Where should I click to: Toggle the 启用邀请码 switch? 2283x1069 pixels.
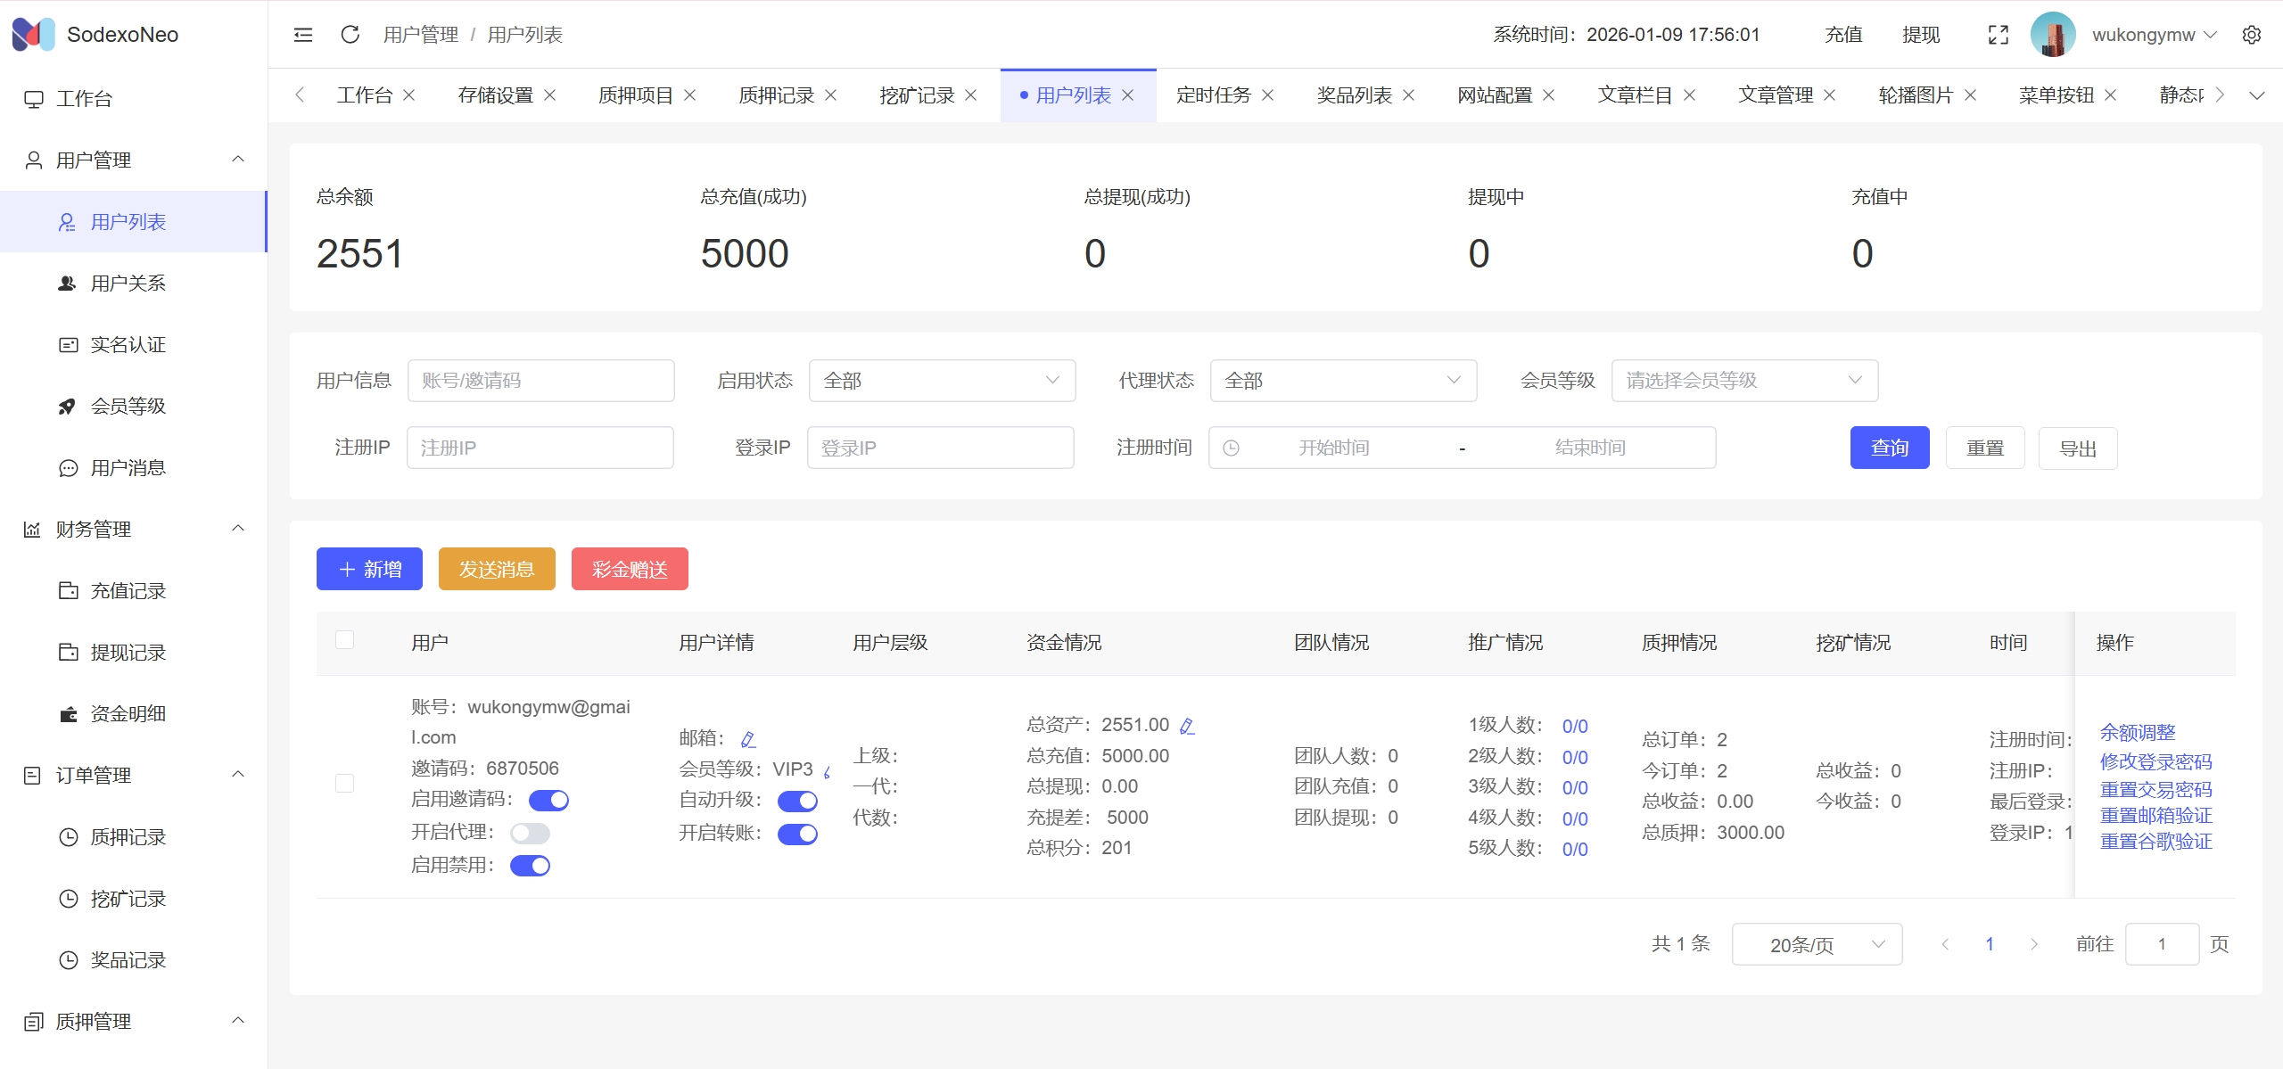[x=548, y=801]
